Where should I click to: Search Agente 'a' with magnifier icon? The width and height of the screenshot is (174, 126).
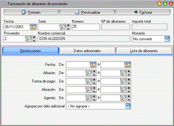click(x=123, y=98)
